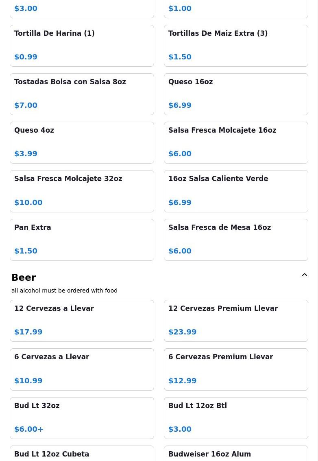Open 6 Cervezas Premium Llevar card
318x461 pixels.
pyautogui.click(x=236, y=369)
